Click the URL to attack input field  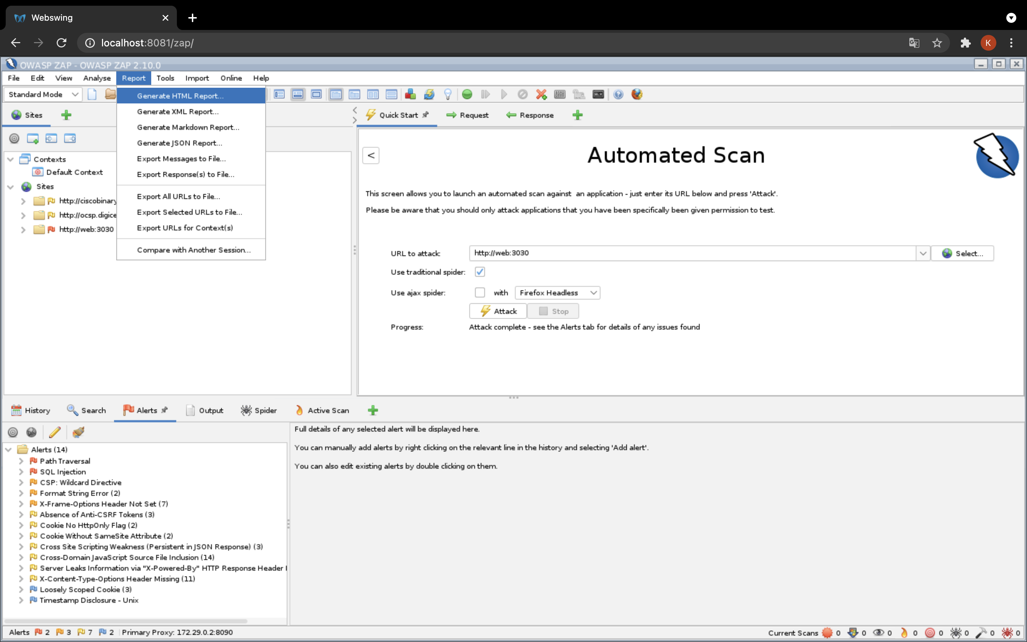point(692,253)
